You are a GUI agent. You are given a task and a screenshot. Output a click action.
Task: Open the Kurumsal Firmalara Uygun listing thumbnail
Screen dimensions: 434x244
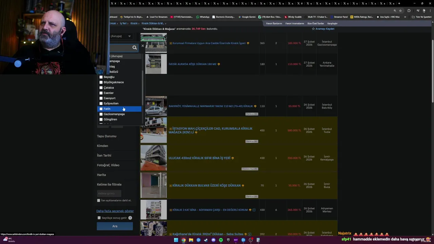(x=154, y=42)
